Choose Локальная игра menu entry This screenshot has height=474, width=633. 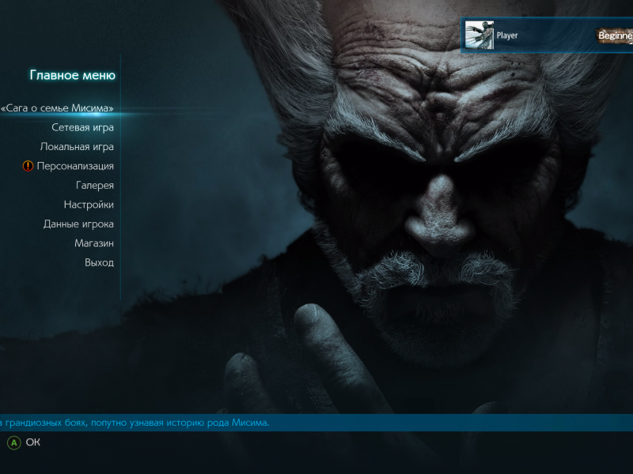77,147
